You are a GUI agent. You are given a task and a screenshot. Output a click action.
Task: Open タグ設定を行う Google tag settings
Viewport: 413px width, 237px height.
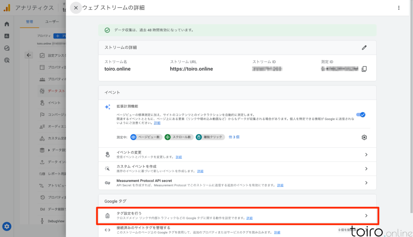coord(238,216)
